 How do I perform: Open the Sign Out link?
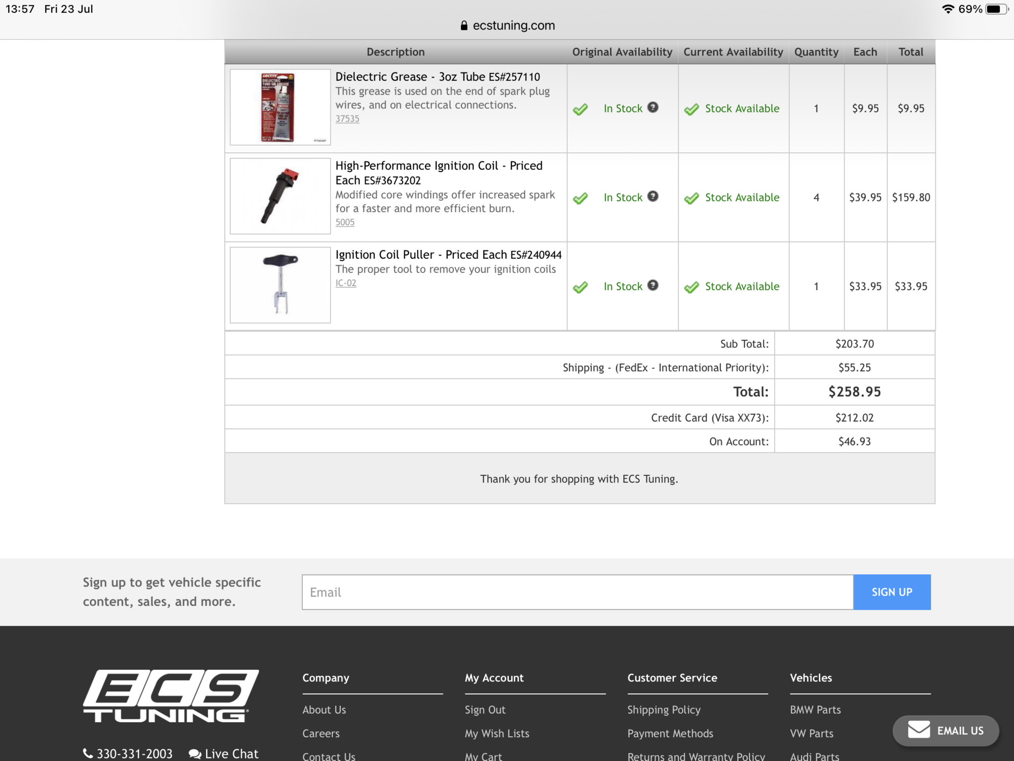click(x=485, y=710)
